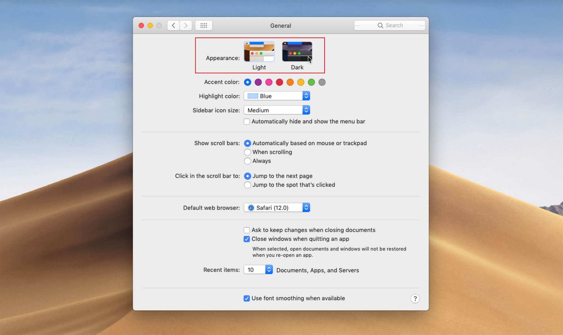
Task: Select pink accent color
Action: coord(269,82)
